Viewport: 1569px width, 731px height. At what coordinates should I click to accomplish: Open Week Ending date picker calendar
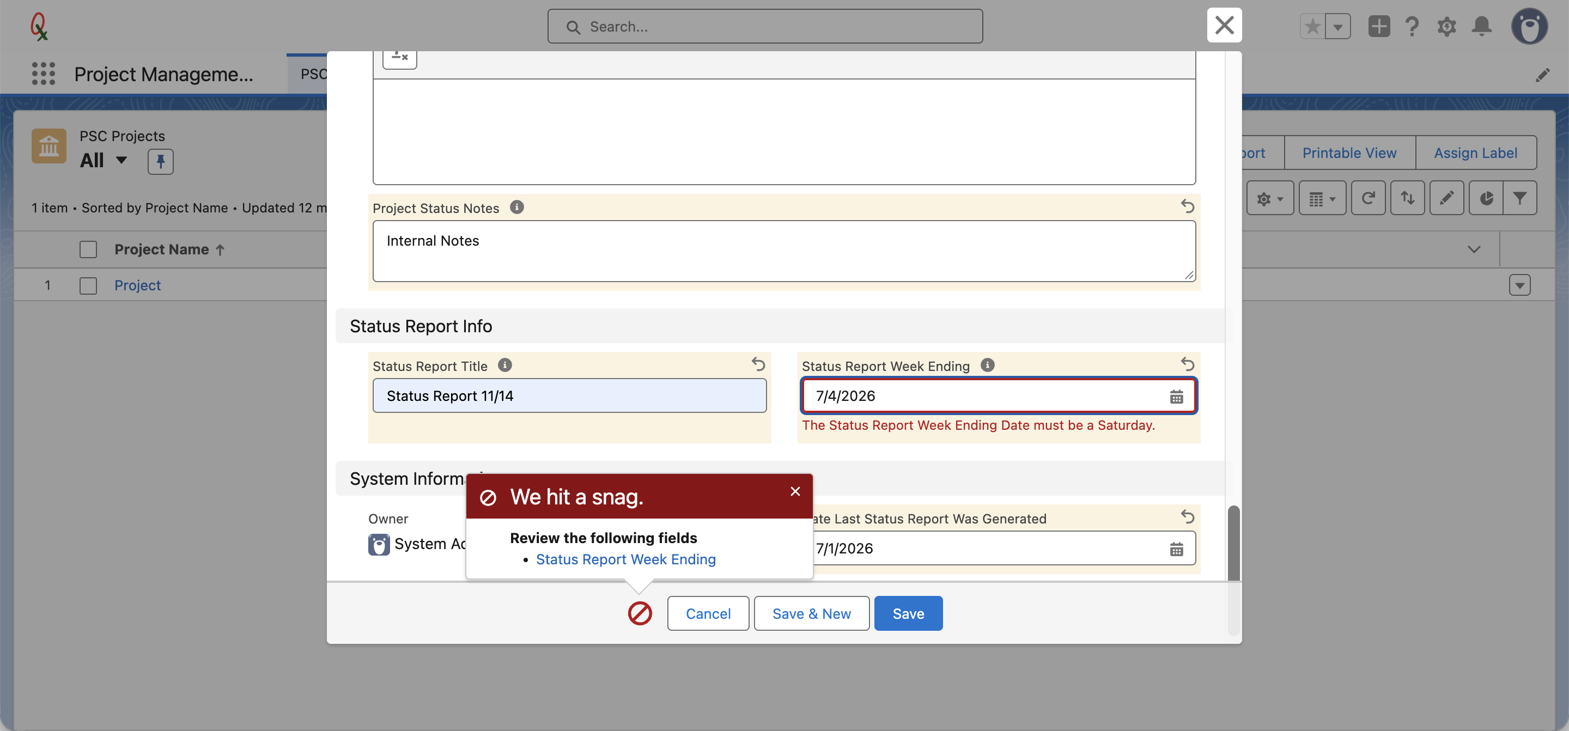pos(1176,397)
